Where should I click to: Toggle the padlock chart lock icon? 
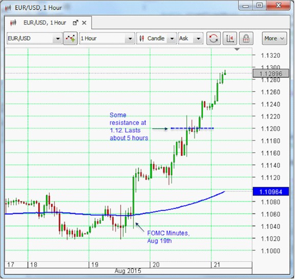click(x=246, y=38)
